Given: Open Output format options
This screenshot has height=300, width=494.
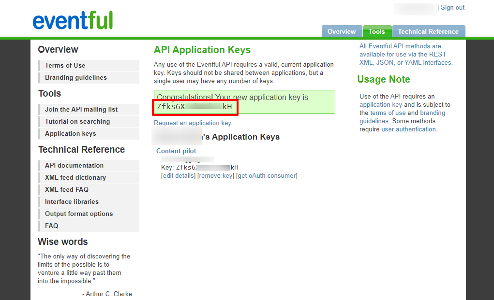Looking at the screenshot, I should [89, 214].
